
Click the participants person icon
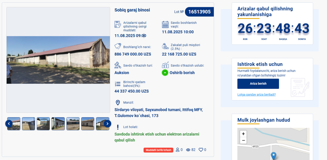click(x=178, y=150)
